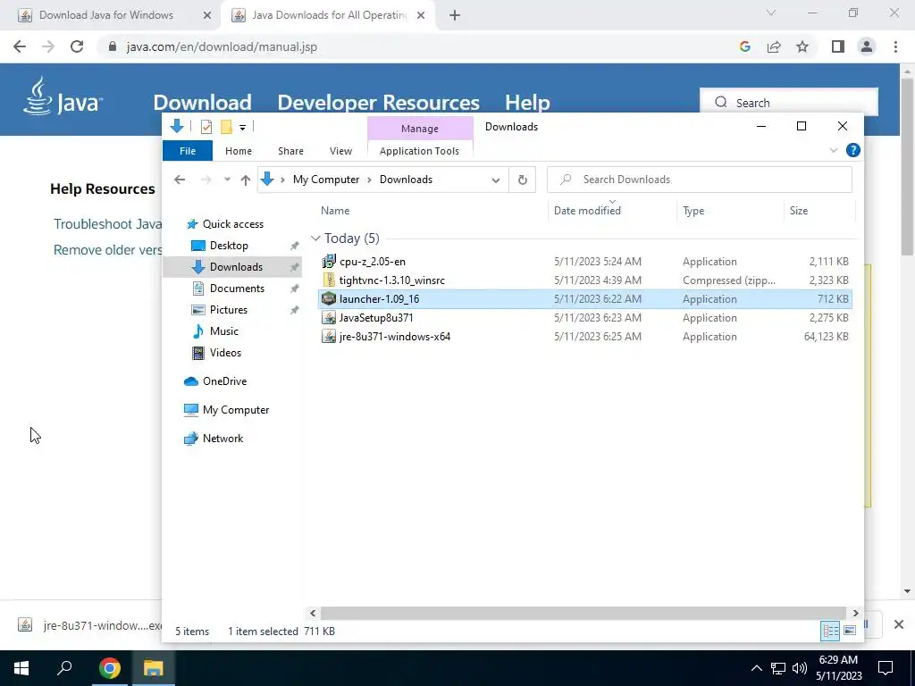The width and height of the screenshot is (915, 686).
Task: Select Videos in navigation pane
Action: tap(225, 352)
